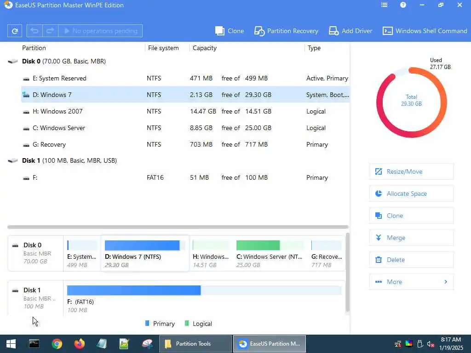Click the Type column header
Viewport: 471px width, 353px height.
coord(314,48)
